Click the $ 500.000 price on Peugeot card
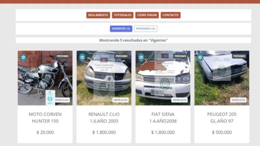The width and height of the screenshot is (260, 146). click(222, 132)
